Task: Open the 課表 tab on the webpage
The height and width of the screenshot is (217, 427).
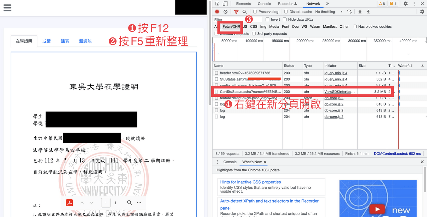Action: coord(65,41)
